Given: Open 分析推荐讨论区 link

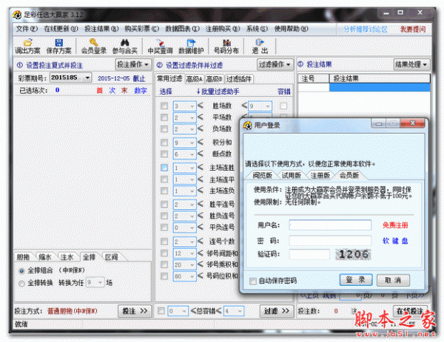Looking at the screenshot, I should tap(366, 30).
